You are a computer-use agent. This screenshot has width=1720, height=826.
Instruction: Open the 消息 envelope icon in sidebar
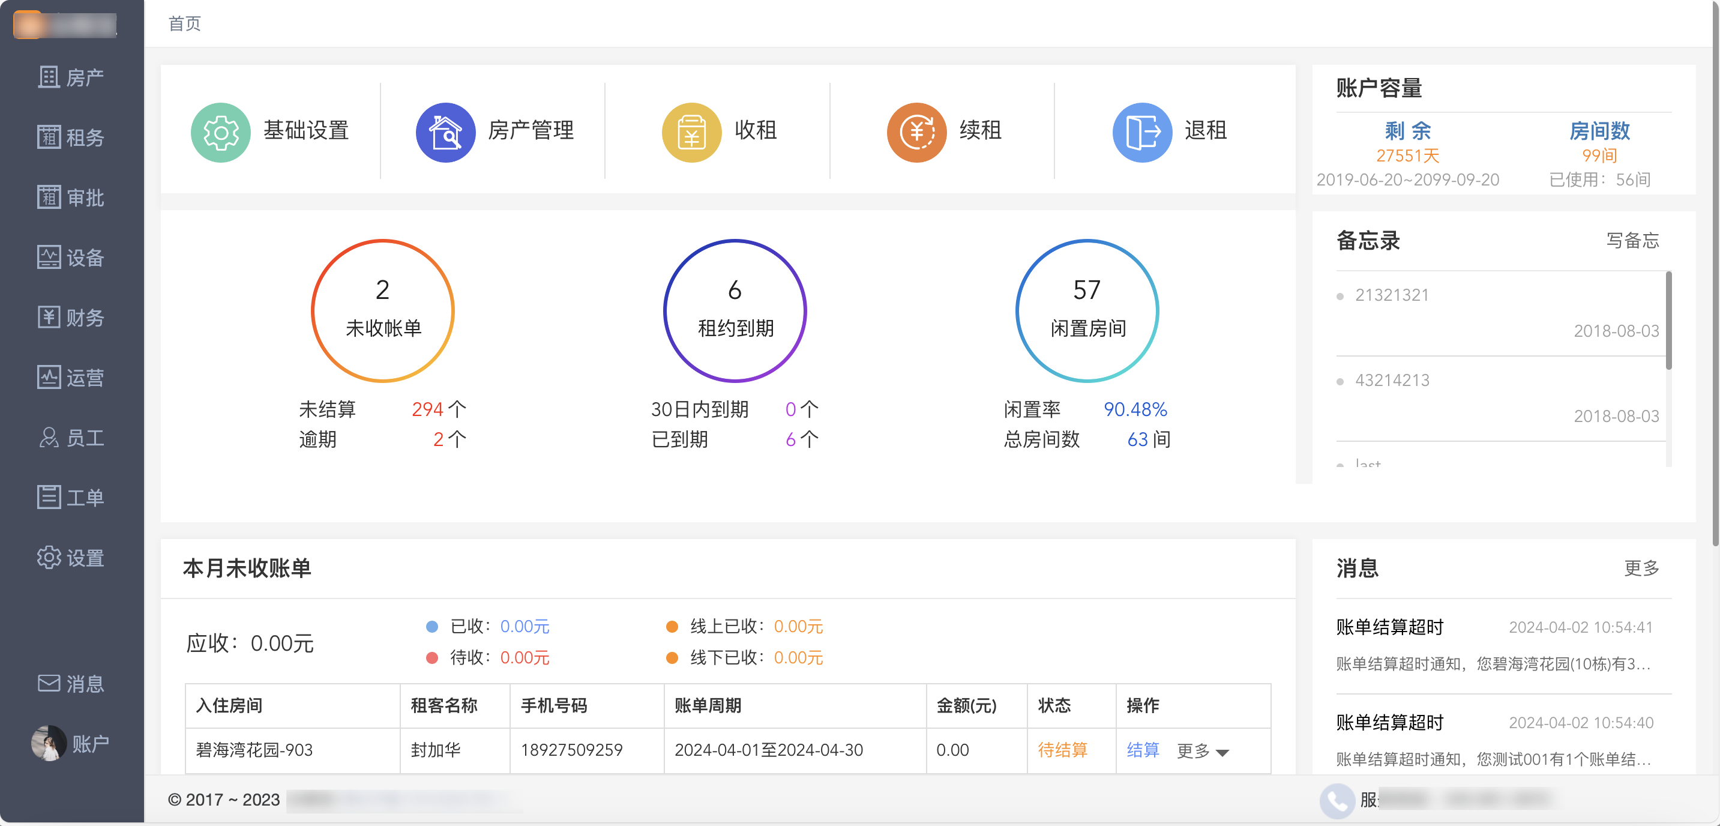tap(49, 684)
